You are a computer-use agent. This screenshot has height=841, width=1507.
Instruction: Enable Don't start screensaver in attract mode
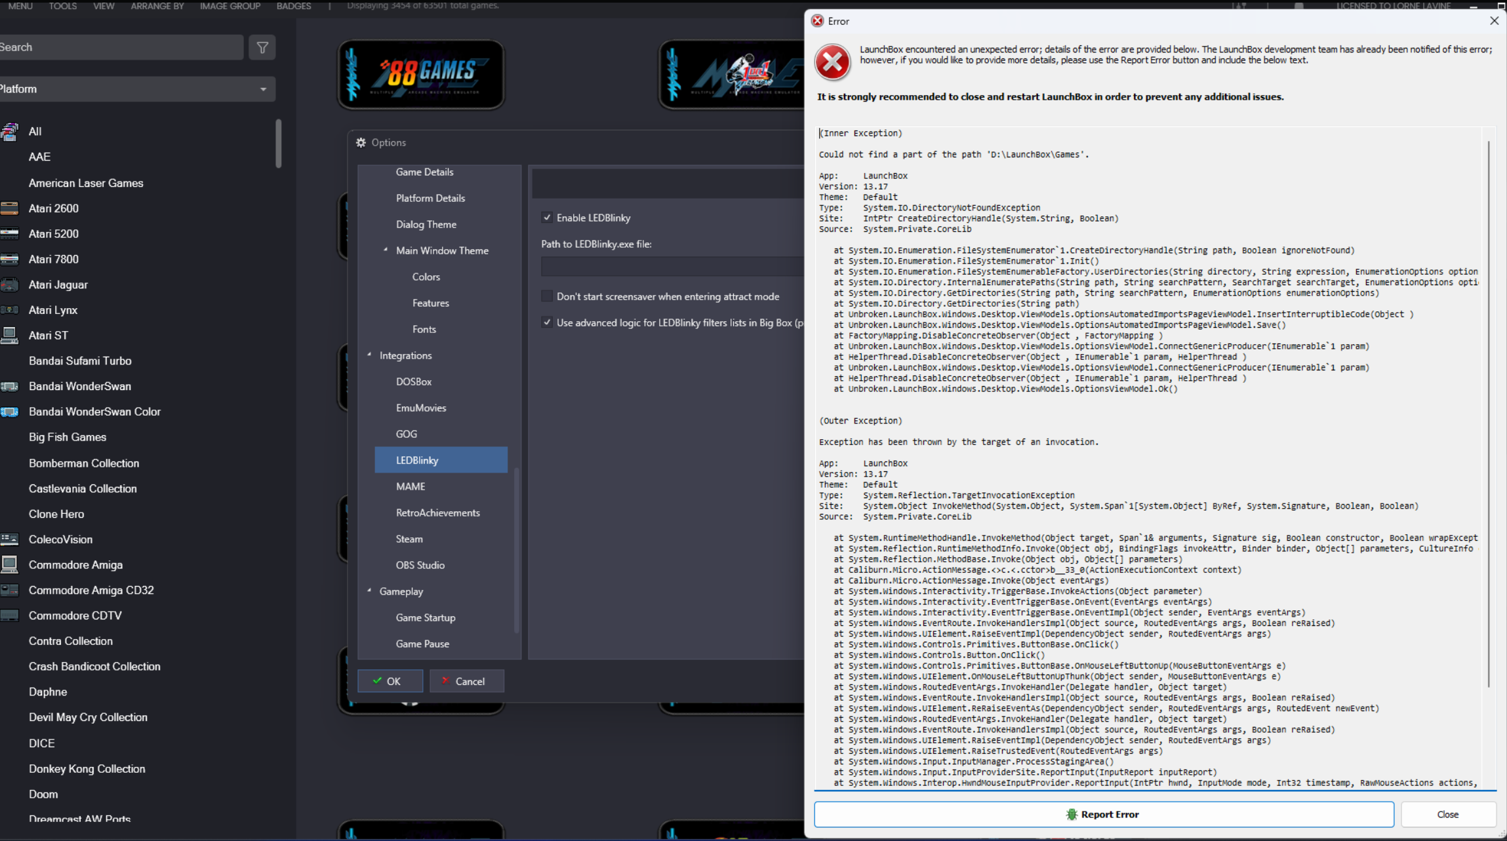547,296
